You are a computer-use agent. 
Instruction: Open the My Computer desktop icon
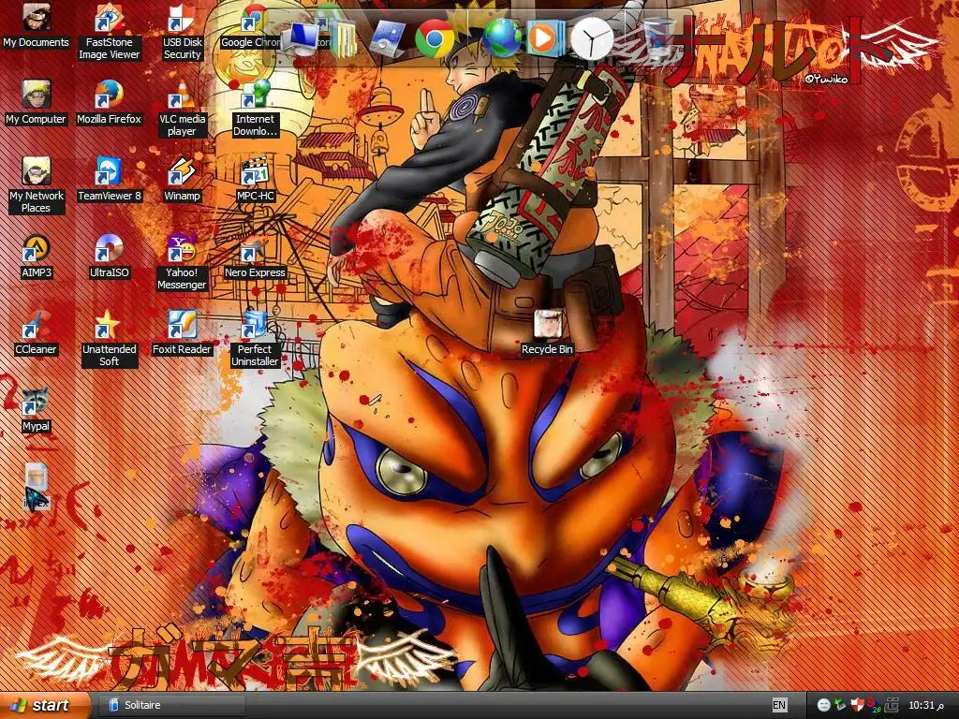pos(37,103)
